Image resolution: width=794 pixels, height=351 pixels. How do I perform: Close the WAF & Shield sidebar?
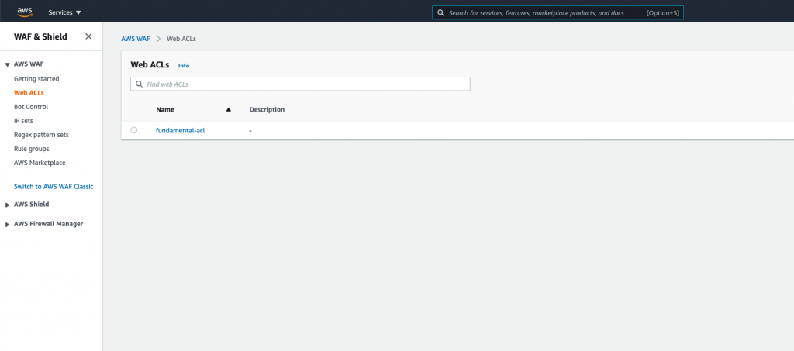[88, 36]
